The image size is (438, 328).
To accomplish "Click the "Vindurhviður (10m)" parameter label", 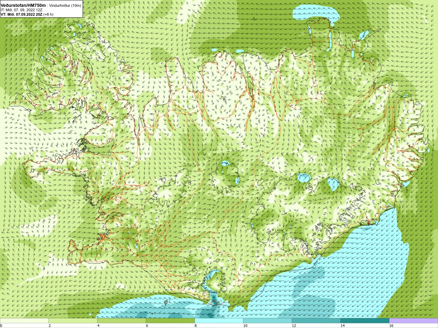I will coord(66,5).
